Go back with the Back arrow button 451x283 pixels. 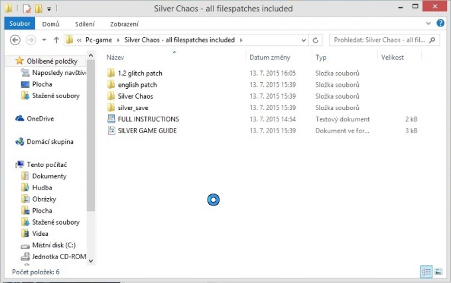point(15,40)
